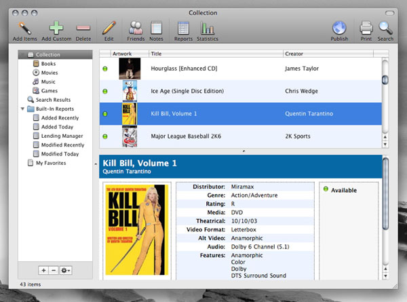407x302 pixels.
Task: Open the Reports toolbar icon
Action: [182, 29]
